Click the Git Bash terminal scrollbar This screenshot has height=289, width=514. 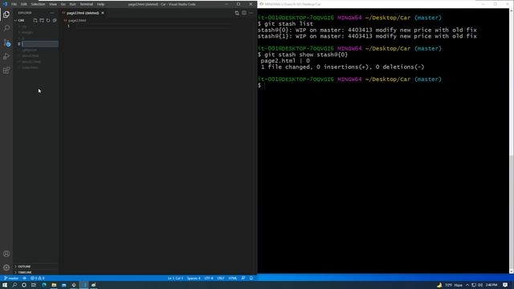pyautogui.click(x=512, y=141)
